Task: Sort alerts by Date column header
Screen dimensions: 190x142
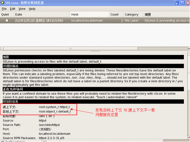Action: click(42, 14)
